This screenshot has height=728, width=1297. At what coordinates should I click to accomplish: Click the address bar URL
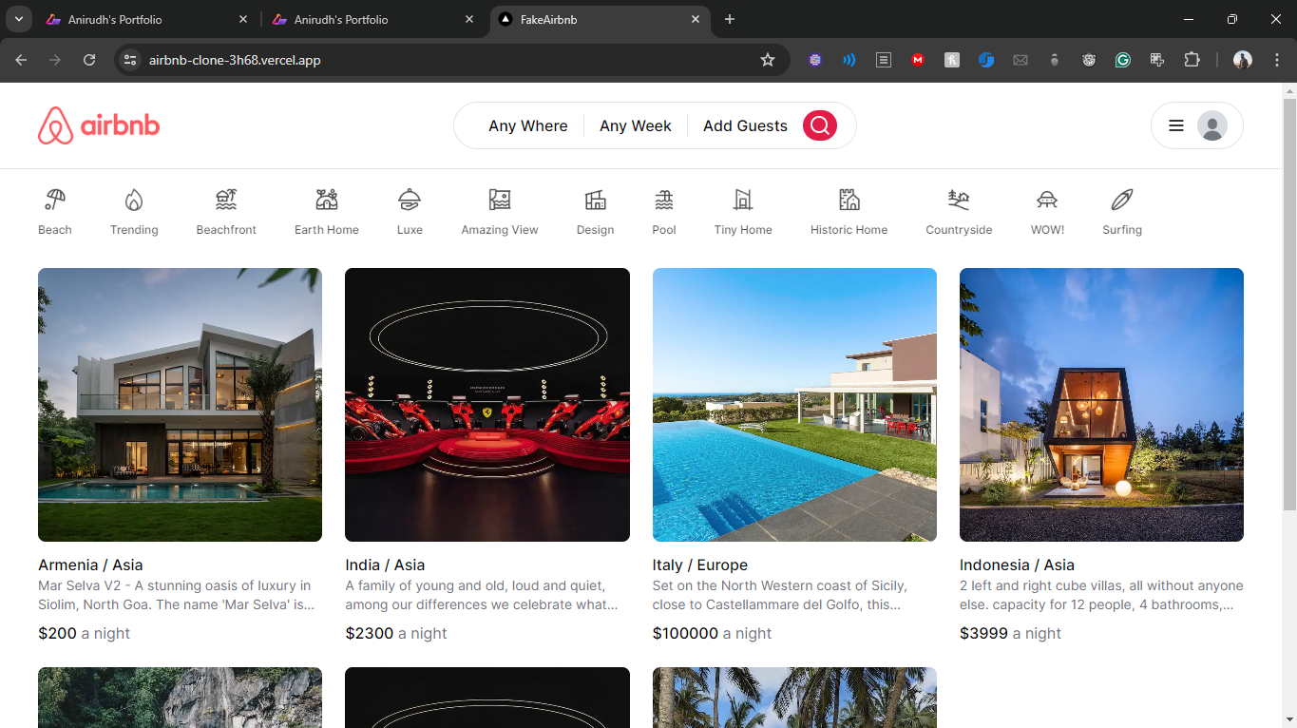click(235, 60)
